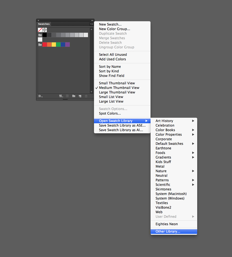The height and width of the screenshot is (257, 232).
Task: Open the Textiles swatch library
Action: click(x=174, y=203)
